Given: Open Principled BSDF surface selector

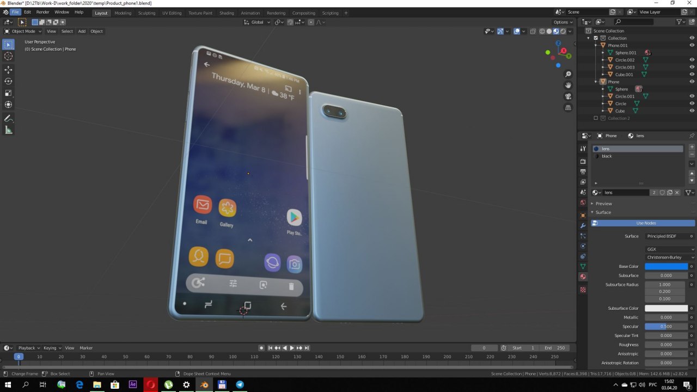Looking at the screenshot, I should (670, 236).
